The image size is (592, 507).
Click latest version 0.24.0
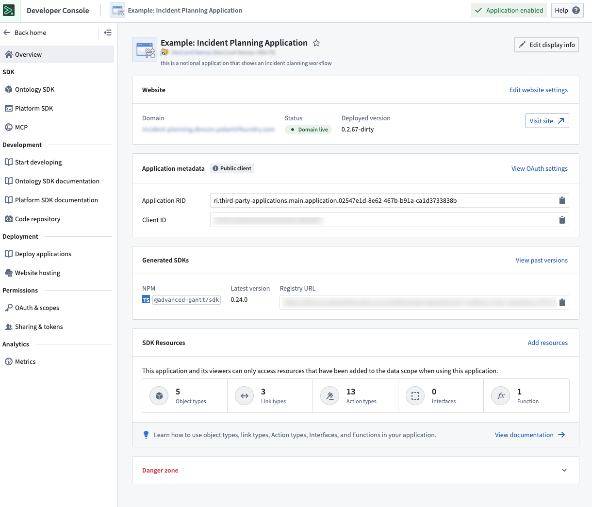(239, 300)
